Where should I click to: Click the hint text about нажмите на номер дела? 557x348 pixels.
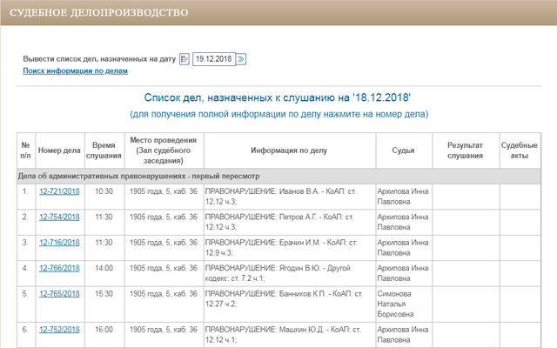point(278,114)
